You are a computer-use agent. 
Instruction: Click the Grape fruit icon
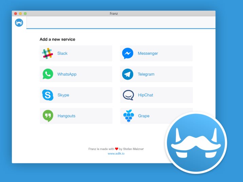click(129, 116)
